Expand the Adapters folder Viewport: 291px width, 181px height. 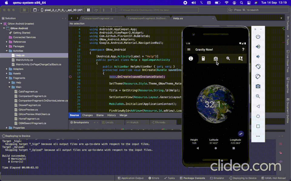pos(7,69)
